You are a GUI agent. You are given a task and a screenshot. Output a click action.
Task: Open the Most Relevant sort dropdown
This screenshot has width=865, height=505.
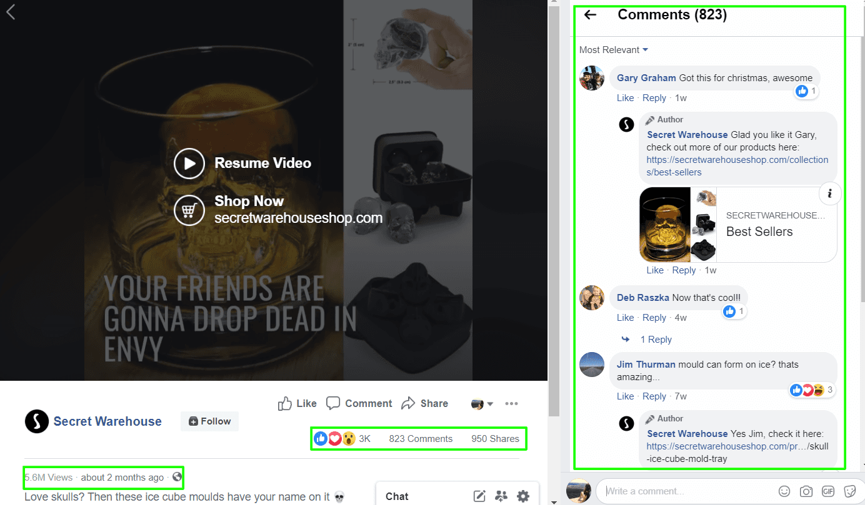coord(614,50)
